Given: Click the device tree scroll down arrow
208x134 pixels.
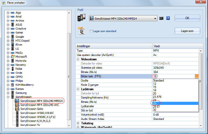Looking at the screenshot, I should click(x=69, y=126).
